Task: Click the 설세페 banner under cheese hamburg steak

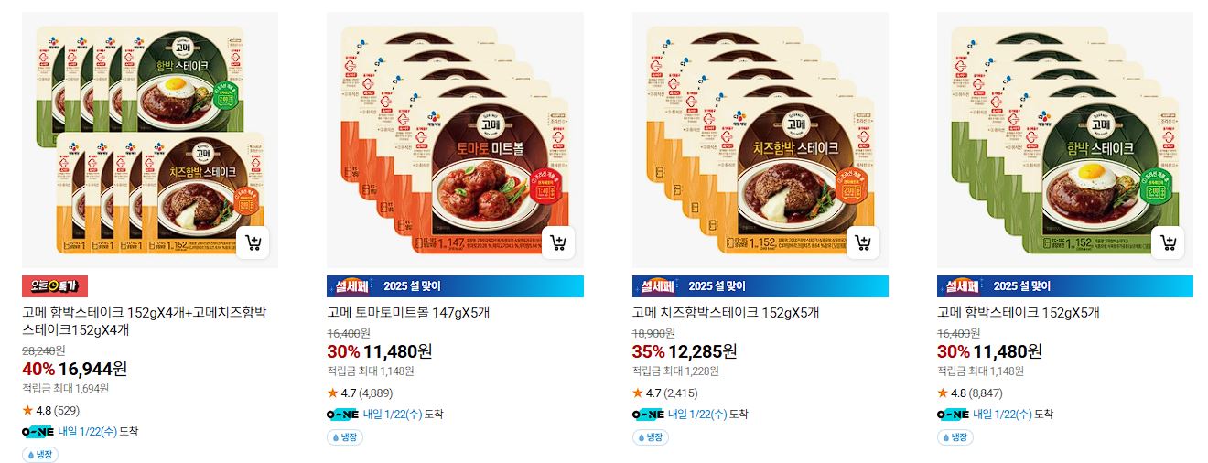Action: (x=760, y=286)
